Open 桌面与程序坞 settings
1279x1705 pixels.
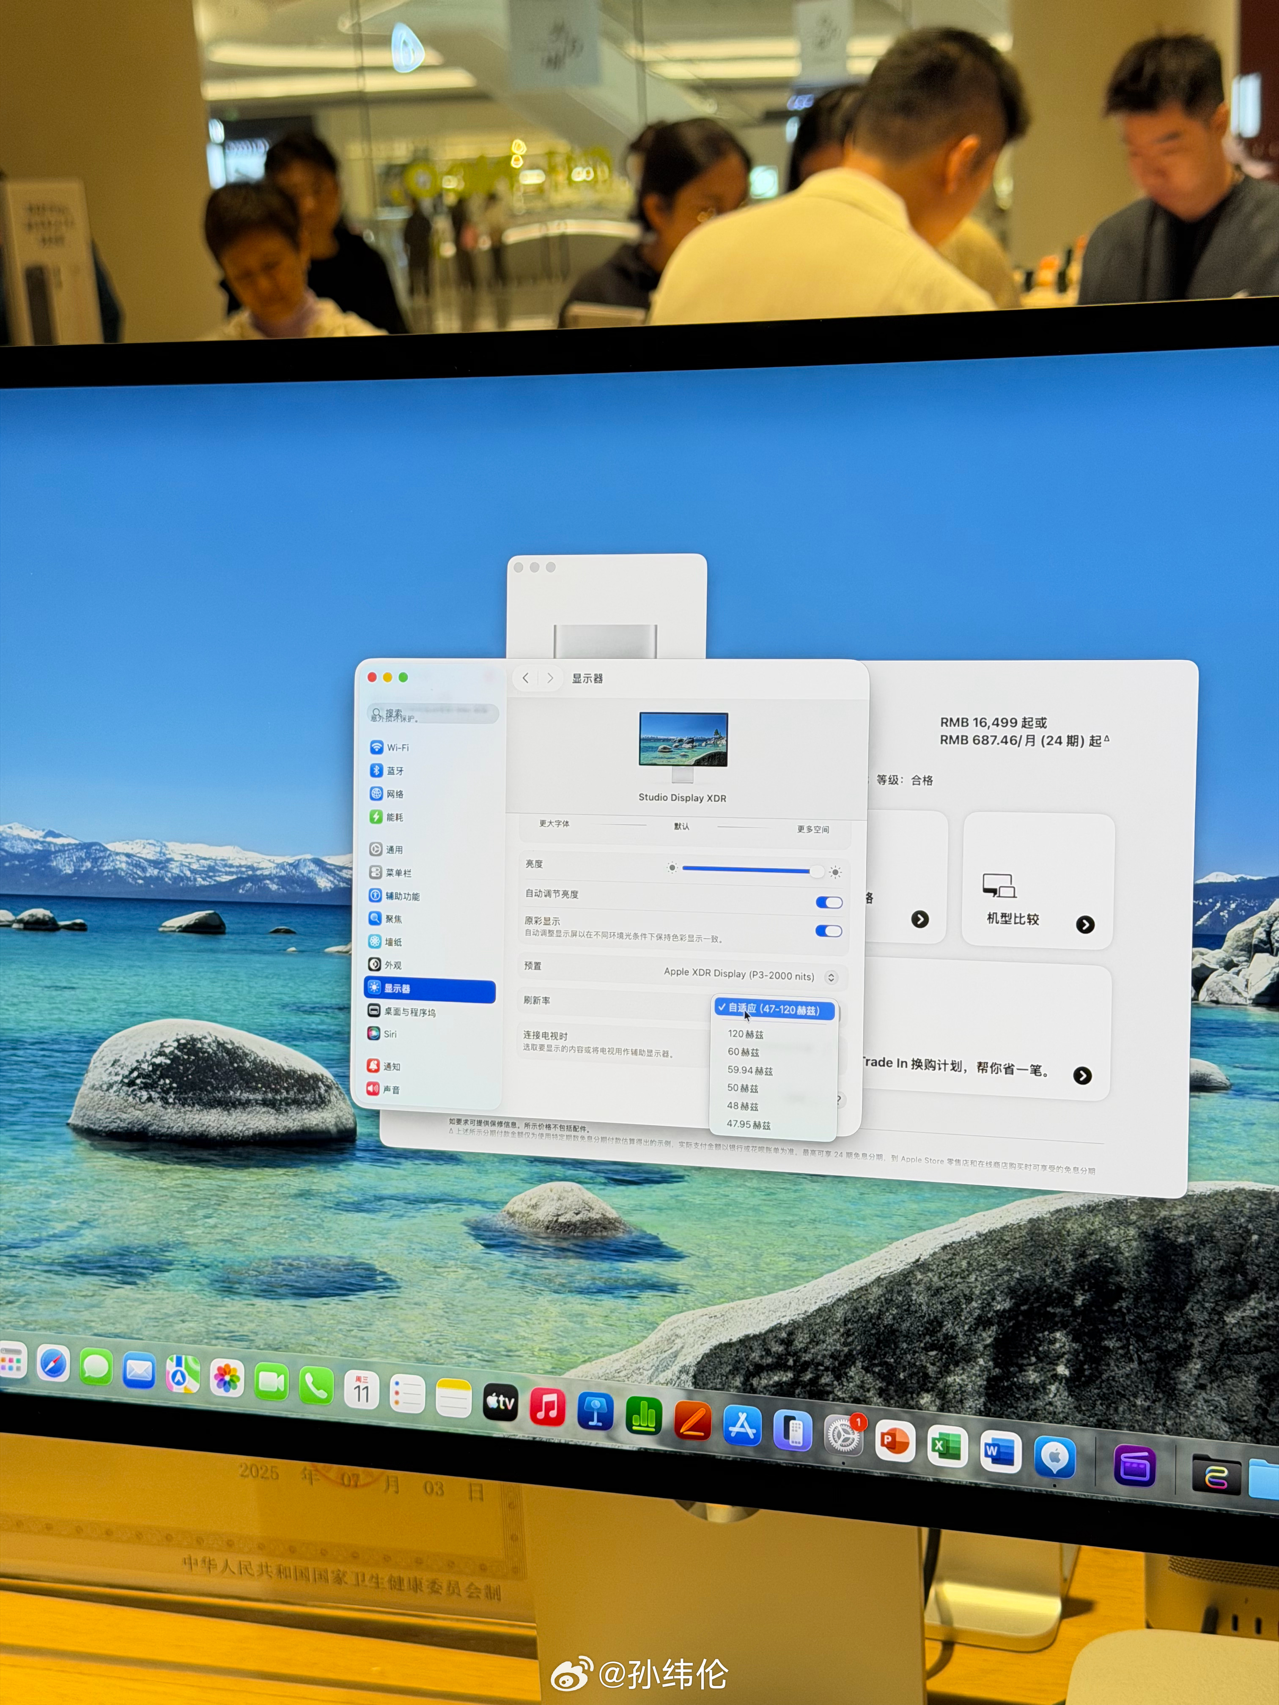click(x=409, y=1012)
